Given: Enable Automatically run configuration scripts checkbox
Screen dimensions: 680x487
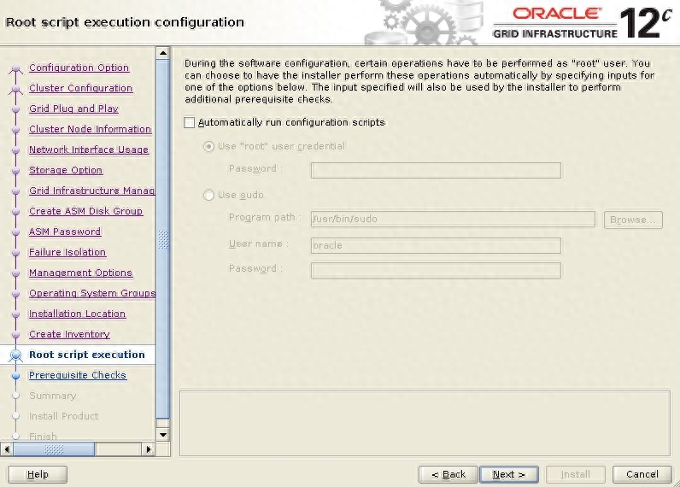Looking at the screenshot, I should [190, 123].
